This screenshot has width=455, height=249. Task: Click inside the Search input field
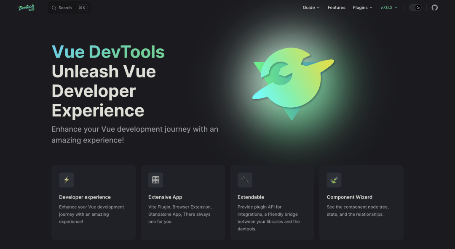[65, 7]
